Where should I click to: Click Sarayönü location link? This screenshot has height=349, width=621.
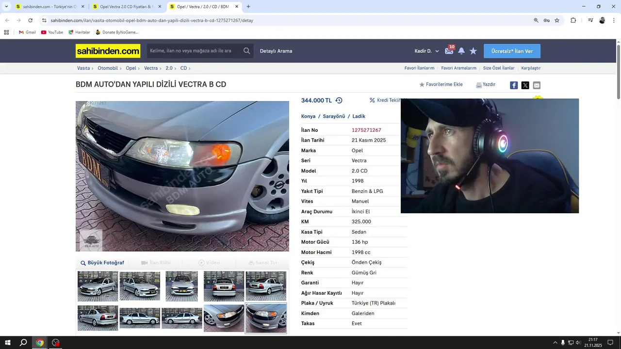point(334,116)
